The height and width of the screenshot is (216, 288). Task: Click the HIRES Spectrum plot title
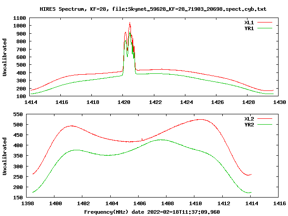pyautogui.click(x=153, y=9)
